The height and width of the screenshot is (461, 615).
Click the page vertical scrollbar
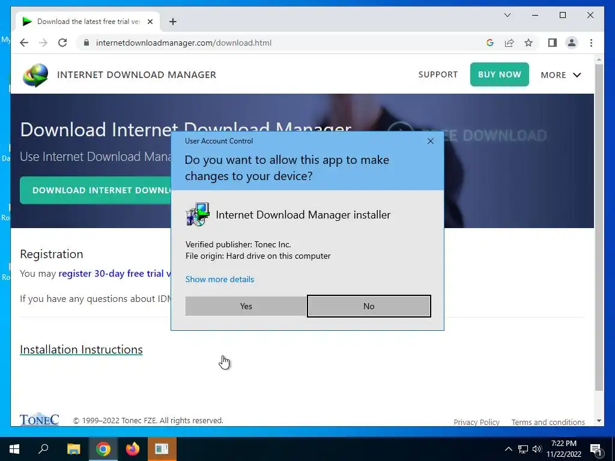point(599,227)
